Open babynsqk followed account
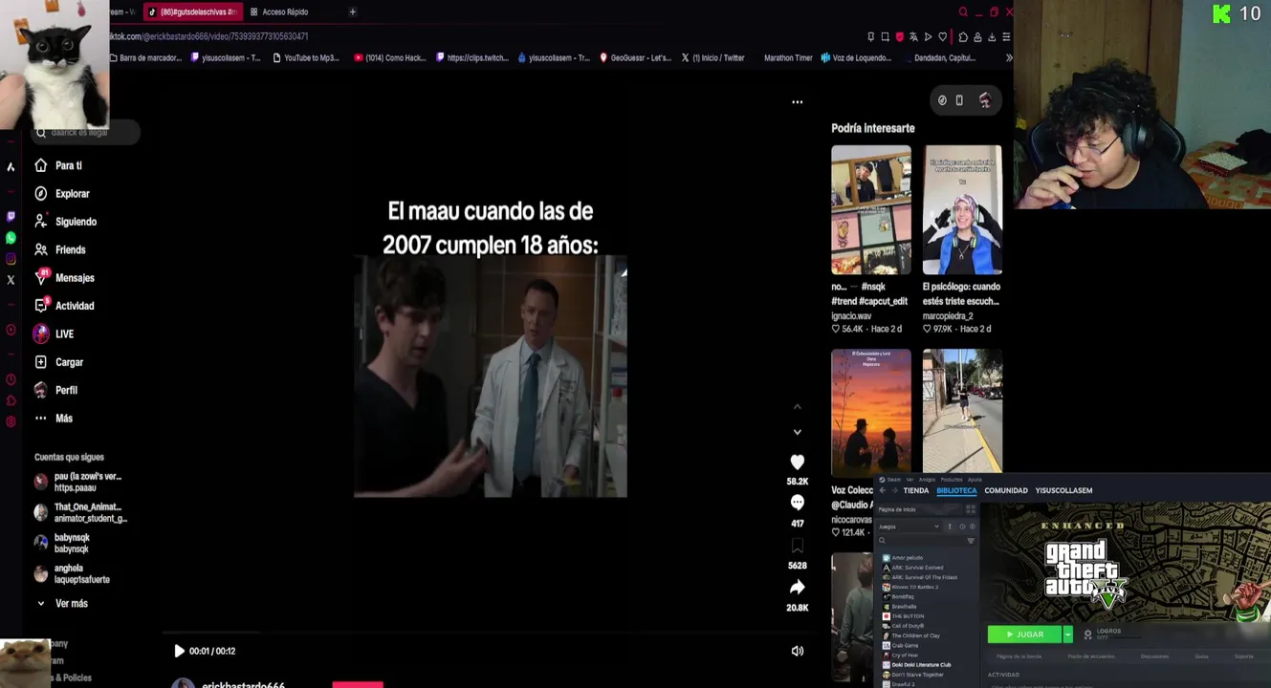Screen dimensions: 1271x688 tap(62, 543)
